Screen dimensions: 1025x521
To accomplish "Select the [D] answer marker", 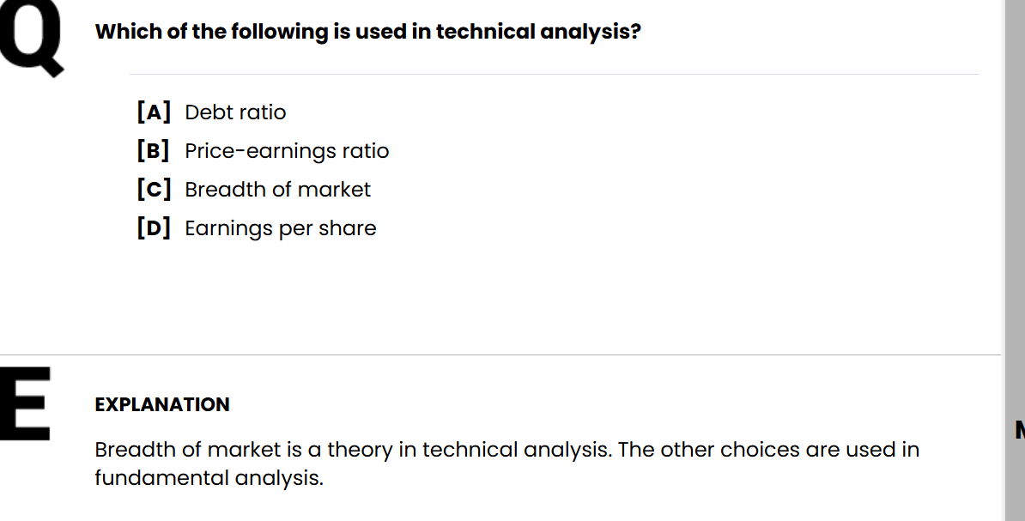I will (x=154, y=227).
